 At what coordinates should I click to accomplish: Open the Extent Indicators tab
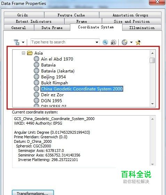tap(34, 21)
